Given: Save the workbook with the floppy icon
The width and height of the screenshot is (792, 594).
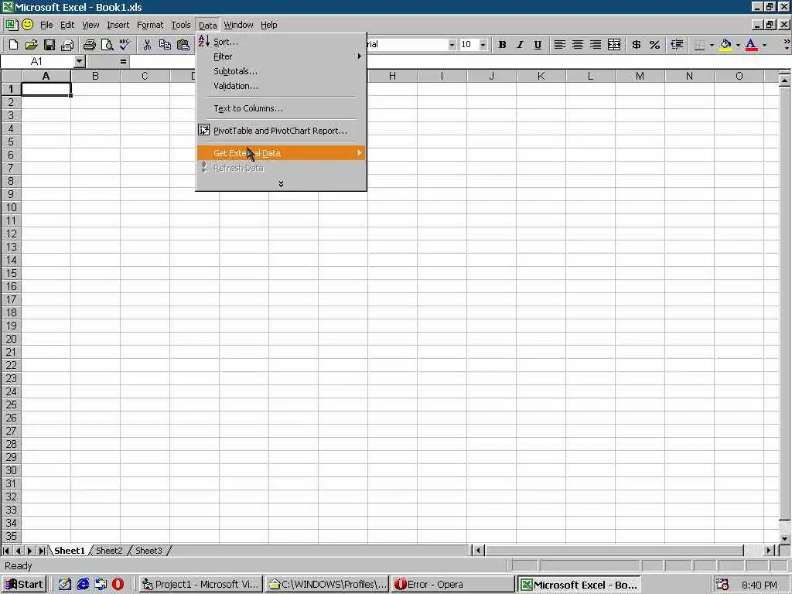Looking at the screenshot, I should click(49, 45).
